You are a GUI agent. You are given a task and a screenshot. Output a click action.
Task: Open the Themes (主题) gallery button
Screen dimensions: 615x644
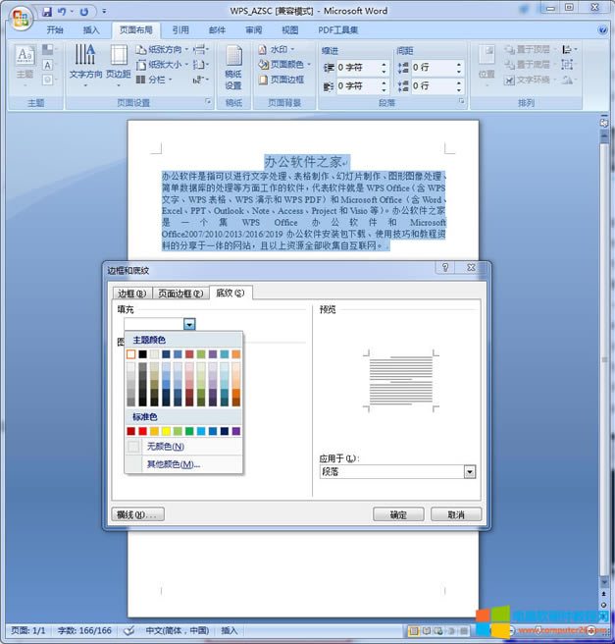(x=26, y=65)
